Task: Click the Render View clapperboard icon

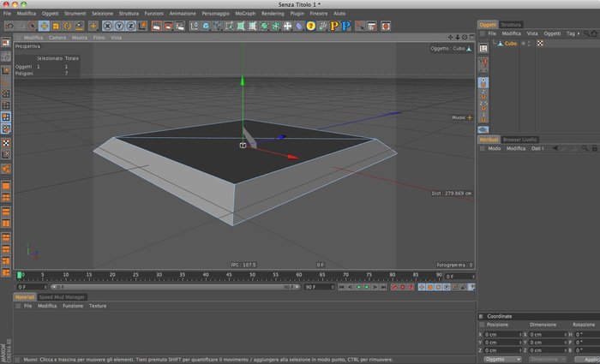Action: [157, 26]
